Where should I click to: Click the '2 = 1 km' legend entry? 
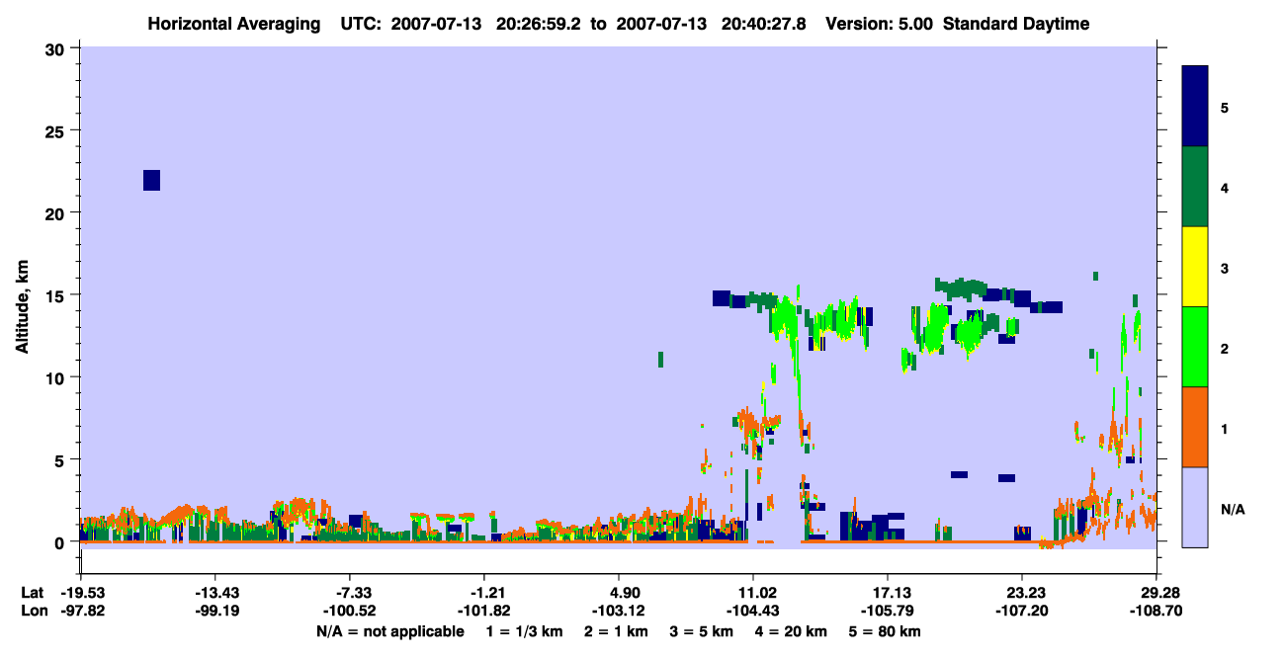(618, 631)
